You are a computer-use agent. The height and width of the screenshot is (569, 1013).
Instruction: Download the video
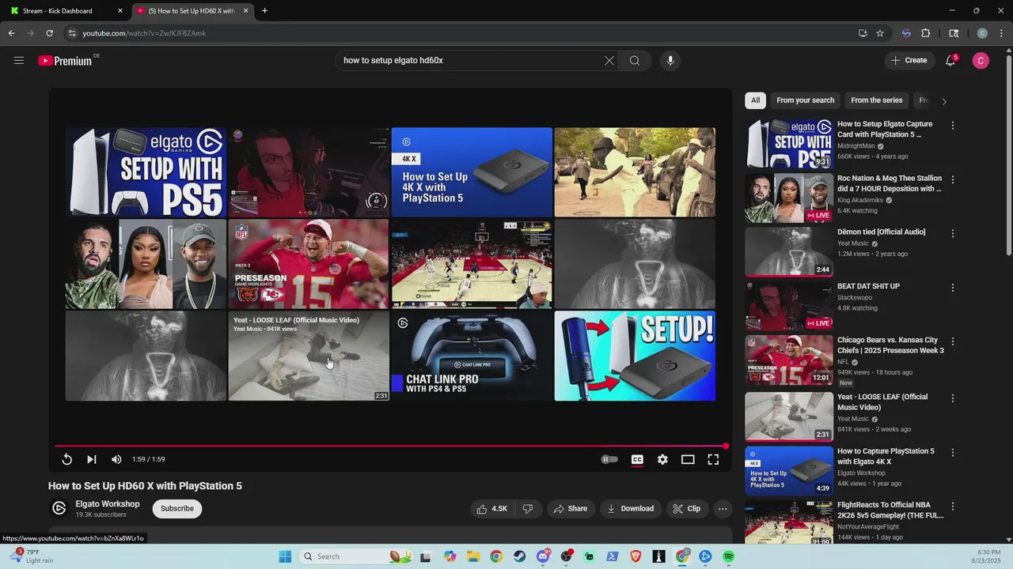coord(631,509)
